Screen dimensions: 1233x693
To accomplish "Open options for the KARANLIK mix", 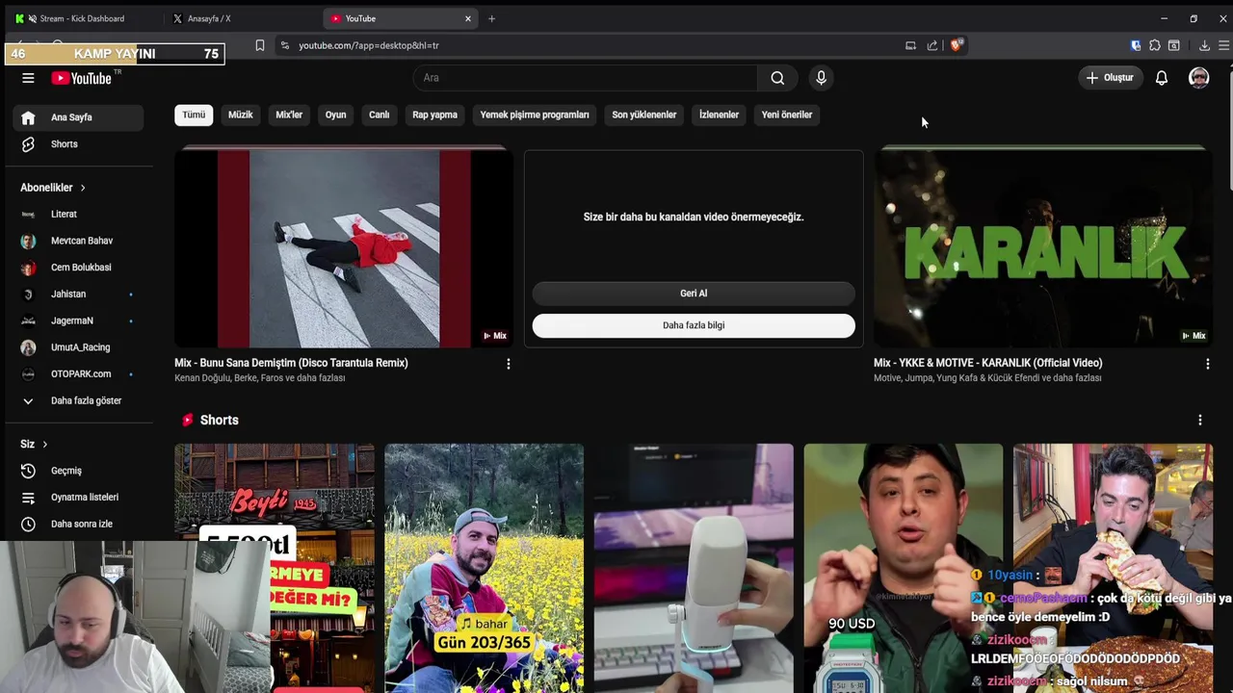I will 1208,364.
